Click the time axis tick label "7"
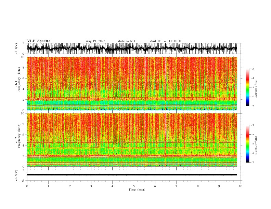This screenshot has width=271, height=209. (x=177, y=186)
